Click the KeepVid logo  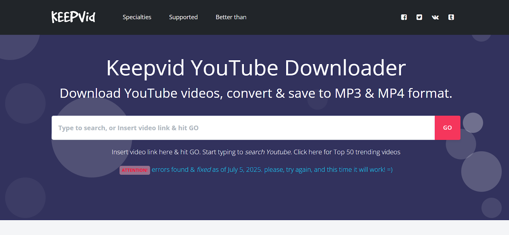click(x=73, y=17)
